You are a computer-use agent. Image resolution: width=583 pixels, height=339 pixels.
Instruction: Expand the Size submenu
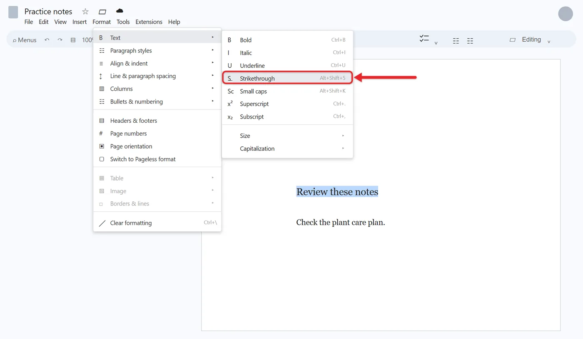(287, 136)
